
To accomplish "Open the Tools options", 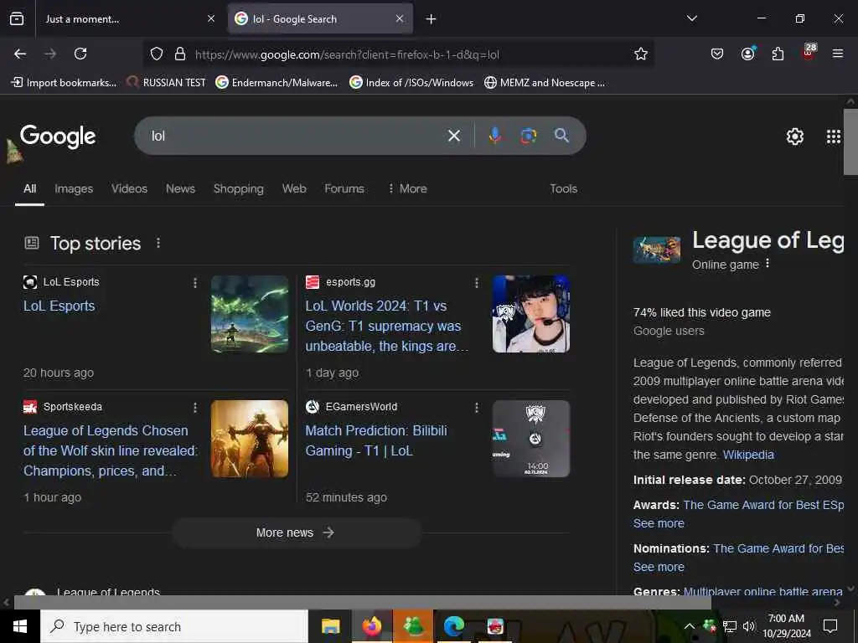I will pyautogui.click(x=563, y=188).
